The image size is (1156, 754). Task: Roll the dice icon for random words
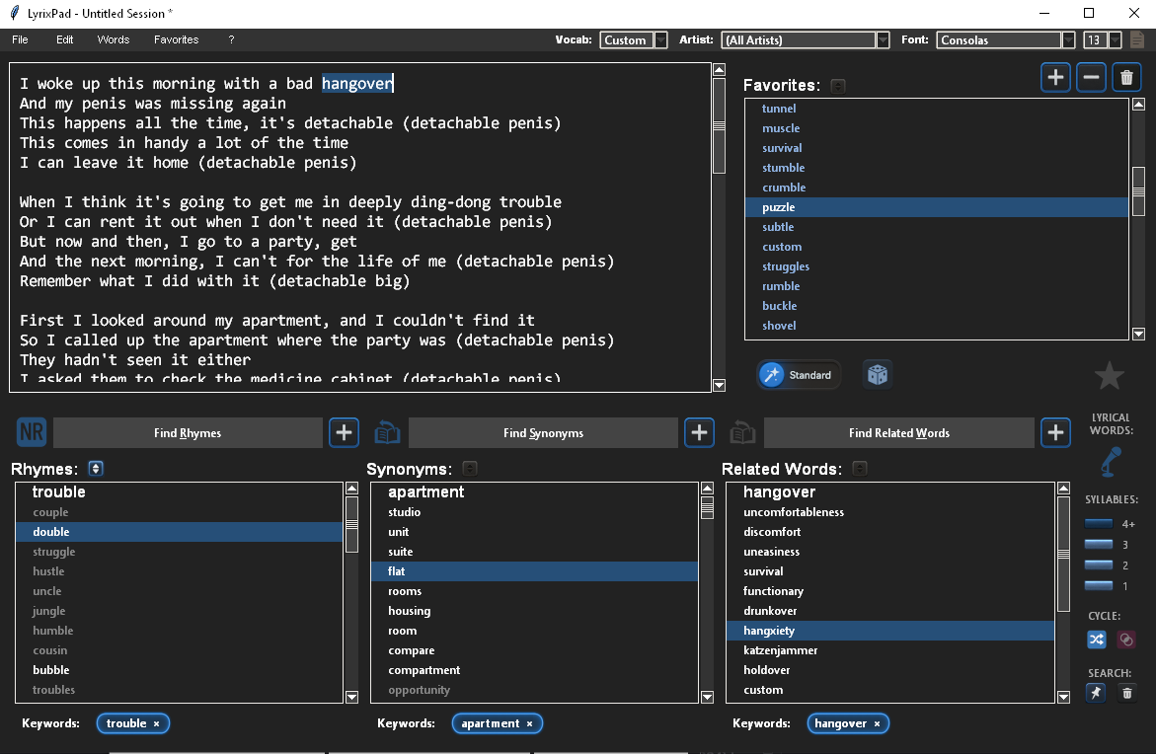click(878, 374)
